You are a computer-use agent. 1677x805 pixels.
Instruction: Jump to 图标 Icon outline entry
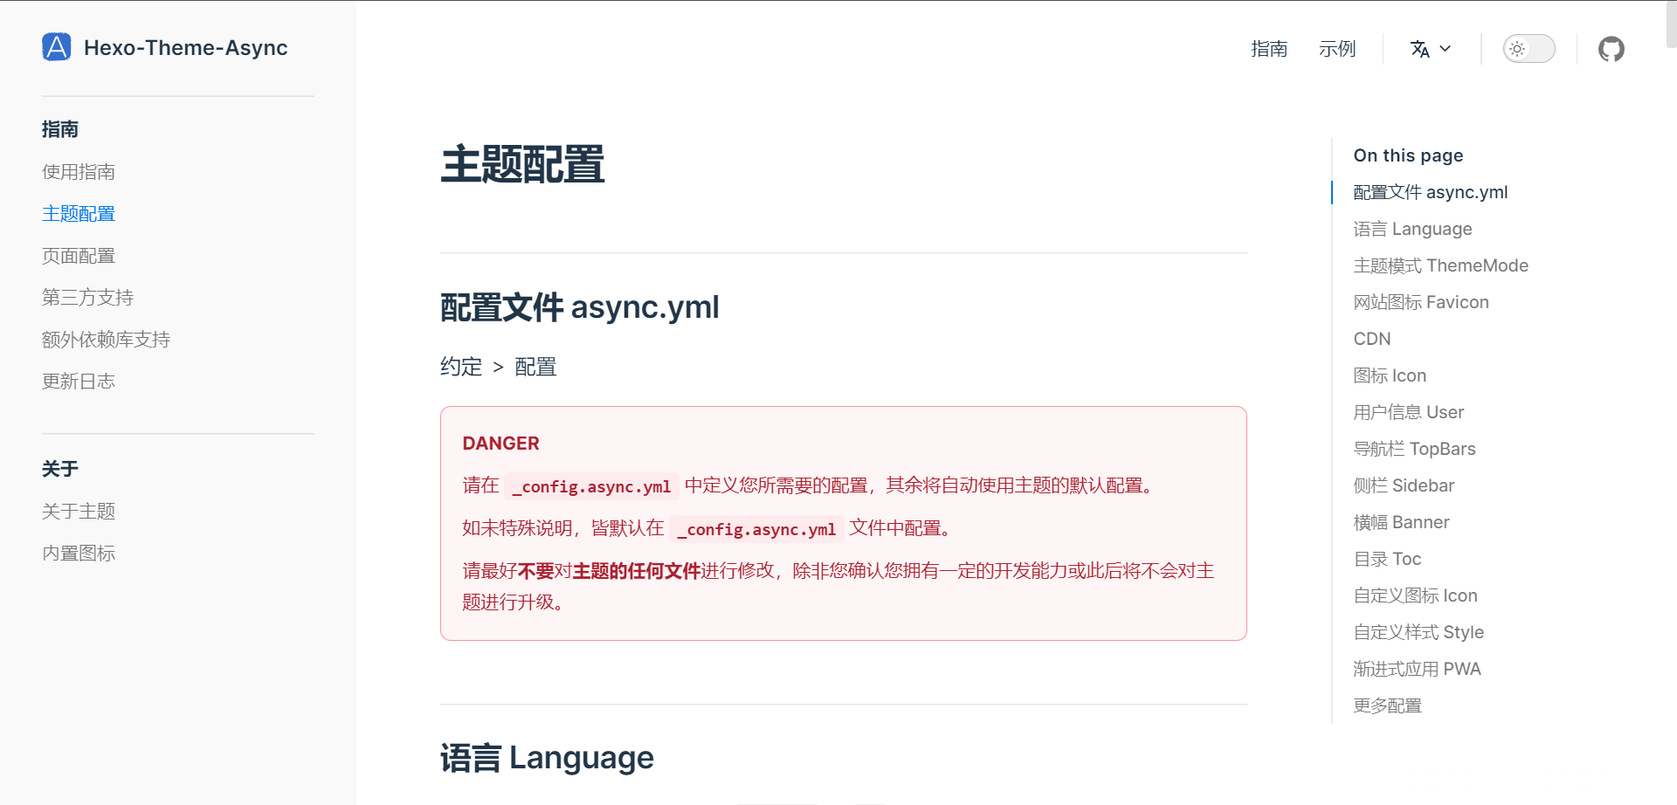tap(1390, 375)
